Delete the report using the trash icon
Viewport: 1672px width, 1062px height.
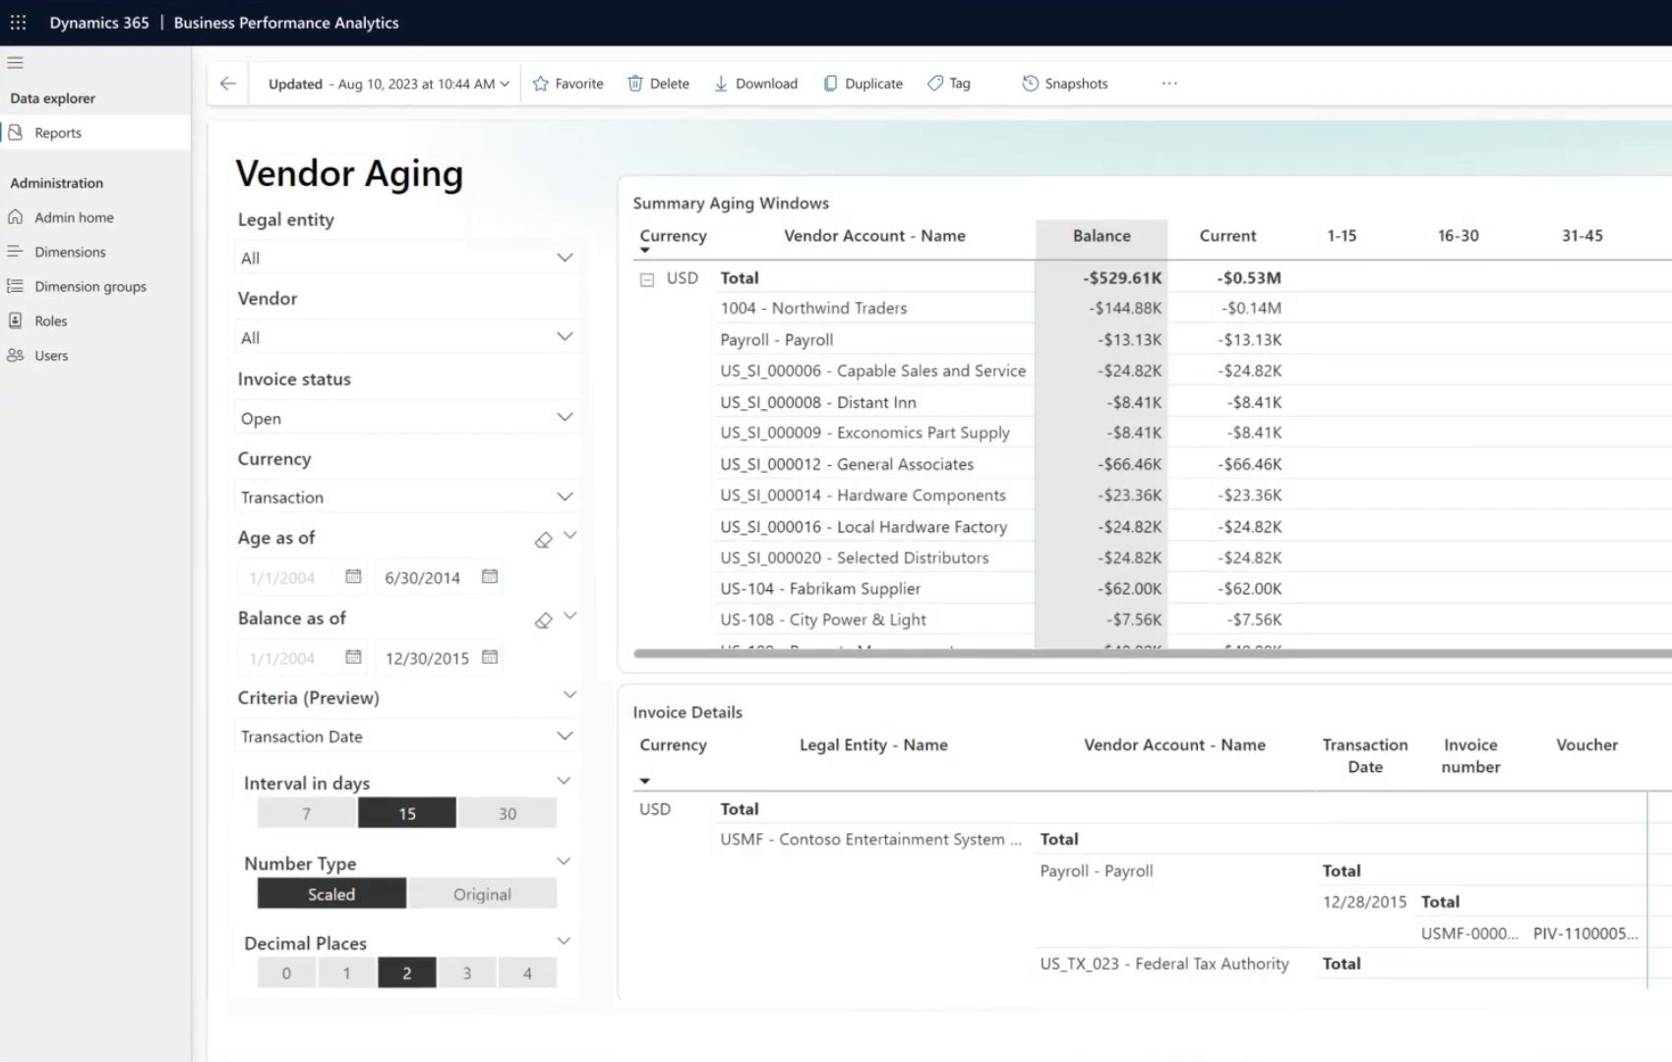(x=658, y=84)
